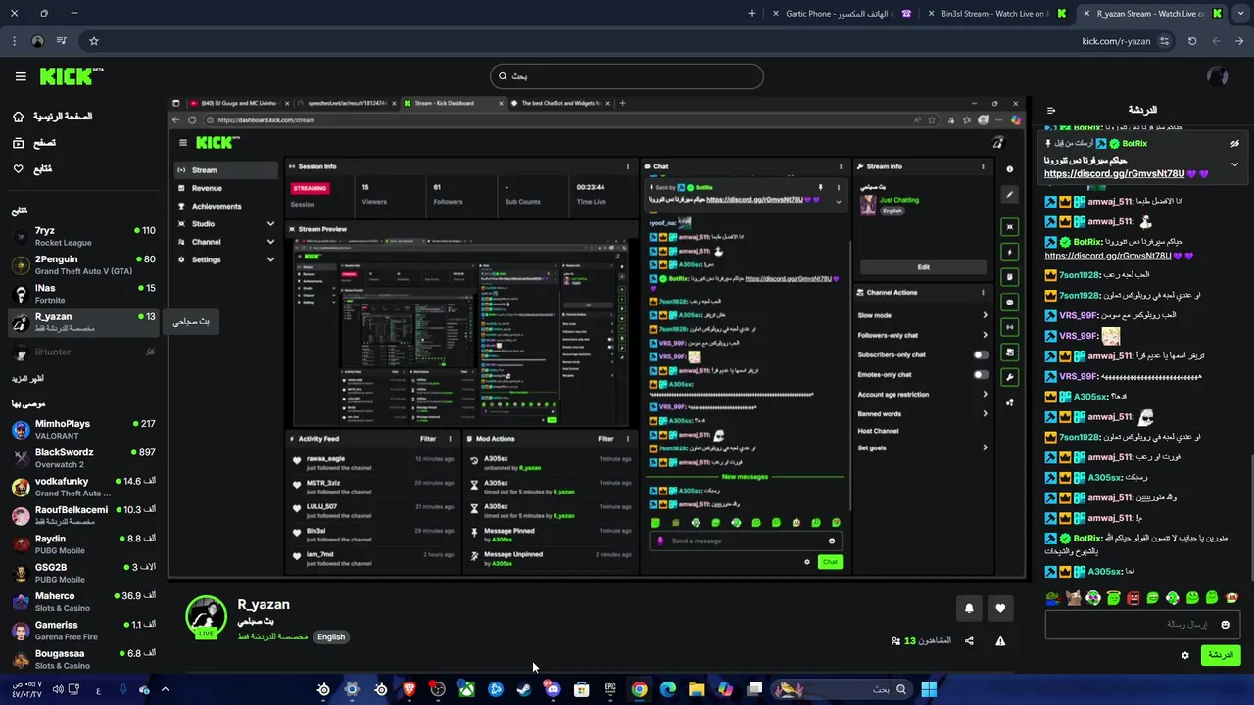This screenshot has width=1254, height=705.
Task: Click the English language tag below the stream
Action: [331, 636]
